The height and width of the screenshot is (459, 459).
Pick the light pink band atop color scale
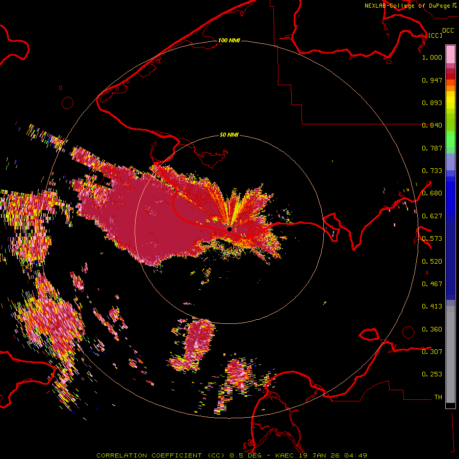(x=450, y=54)
